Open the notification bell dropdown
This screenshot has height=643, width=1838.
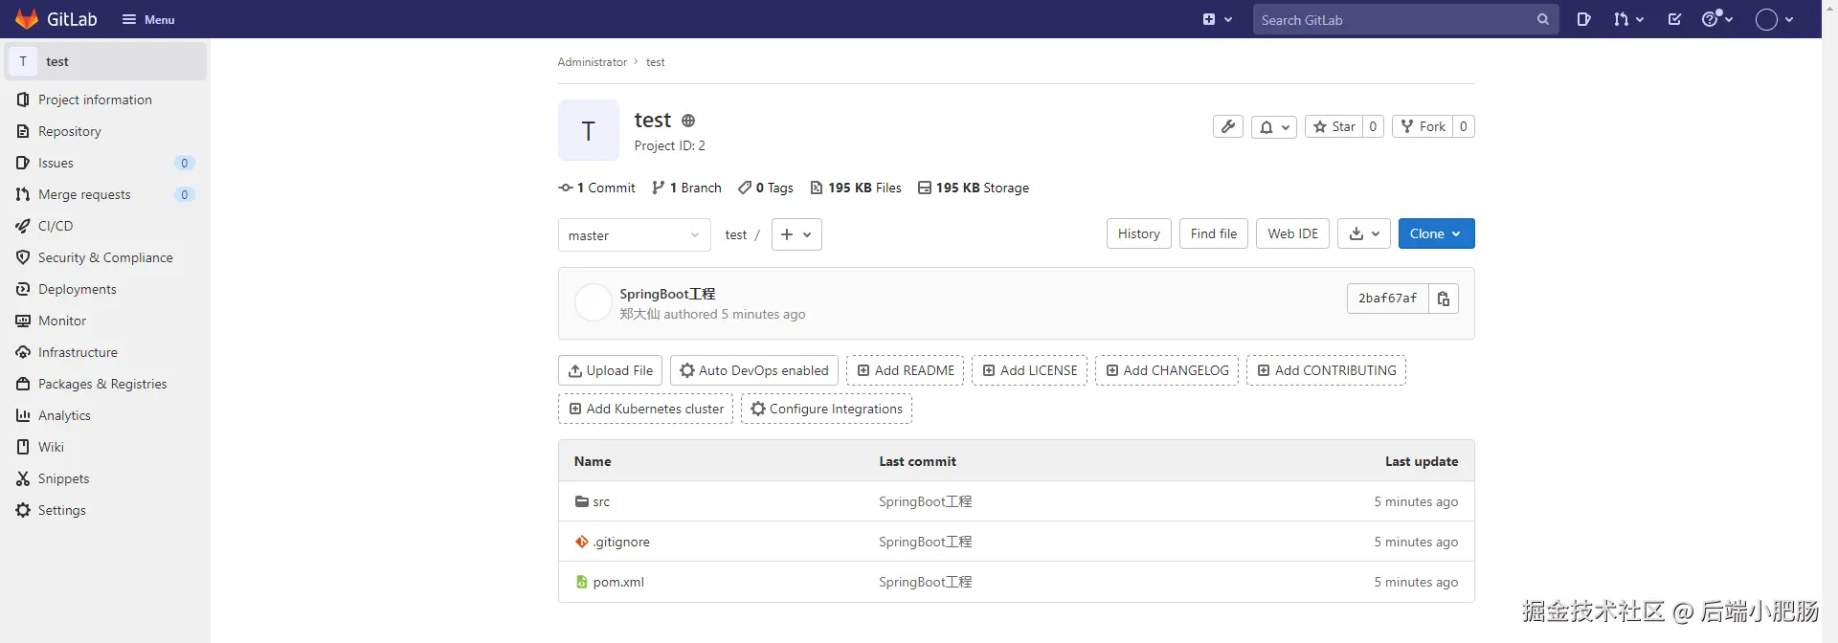click(x=1273, y=126)
